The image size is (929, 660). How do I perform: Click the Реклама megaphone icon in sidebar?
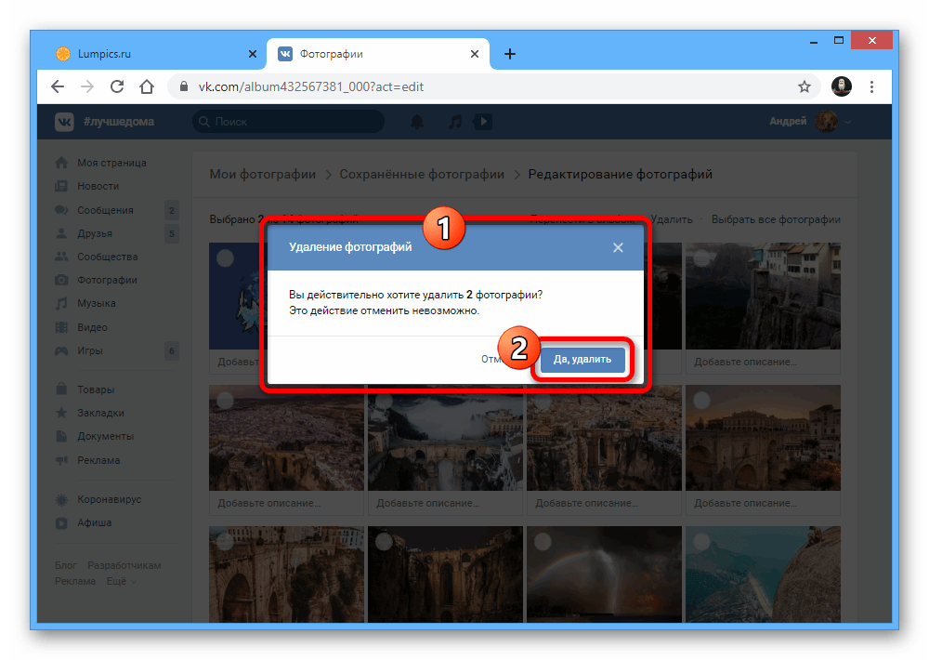[x=61, y=460]
